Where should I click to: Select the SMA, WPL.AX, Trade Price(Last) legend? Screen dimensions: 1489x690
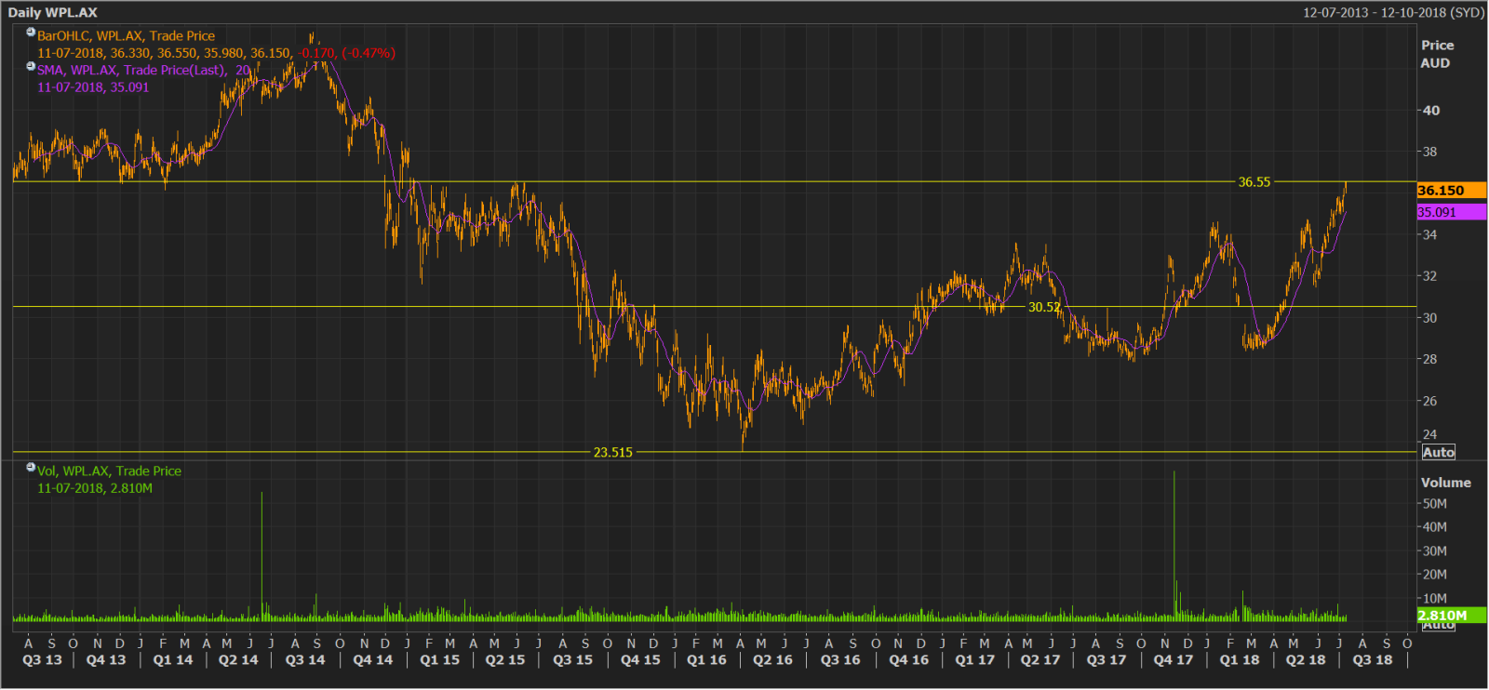pyautogui.click(x=143, y=70)
